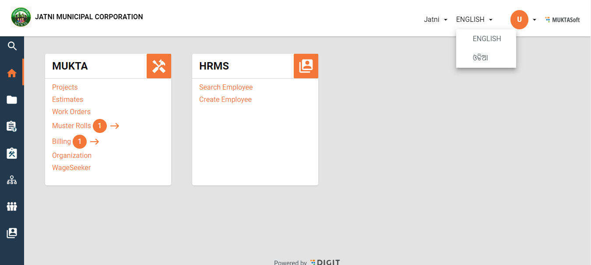The width and height of the screenshot is (591, 265).
Task: Click the search icon in sidebar
Action: point(12,46)
